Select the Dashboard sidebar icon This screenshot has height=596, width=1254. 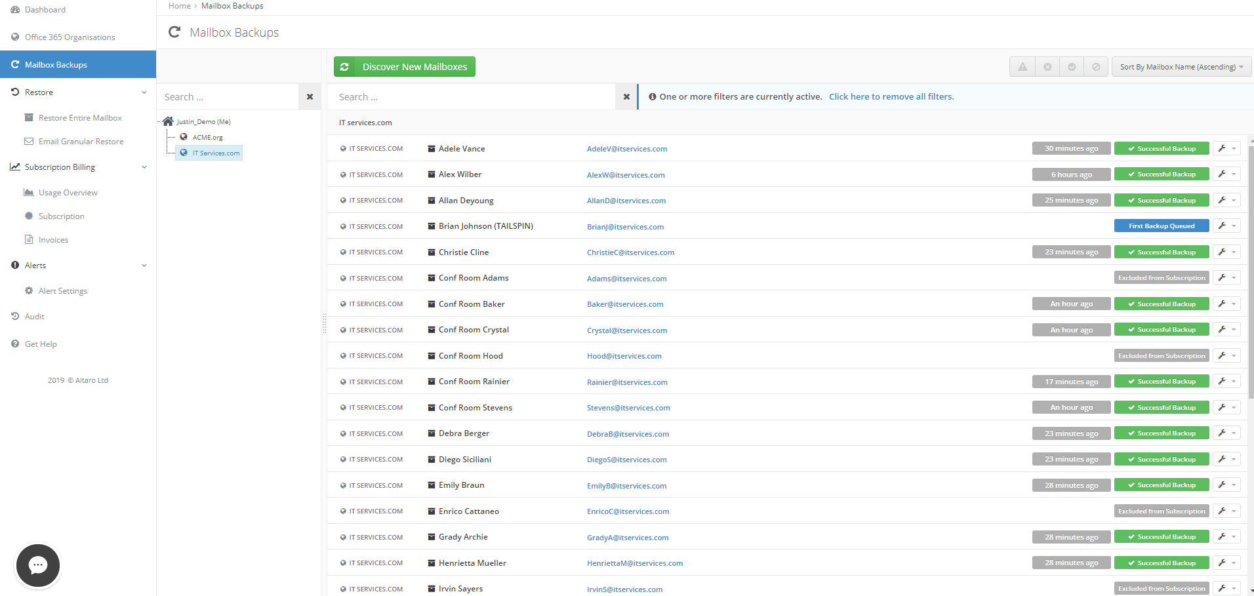coord(14,9)
